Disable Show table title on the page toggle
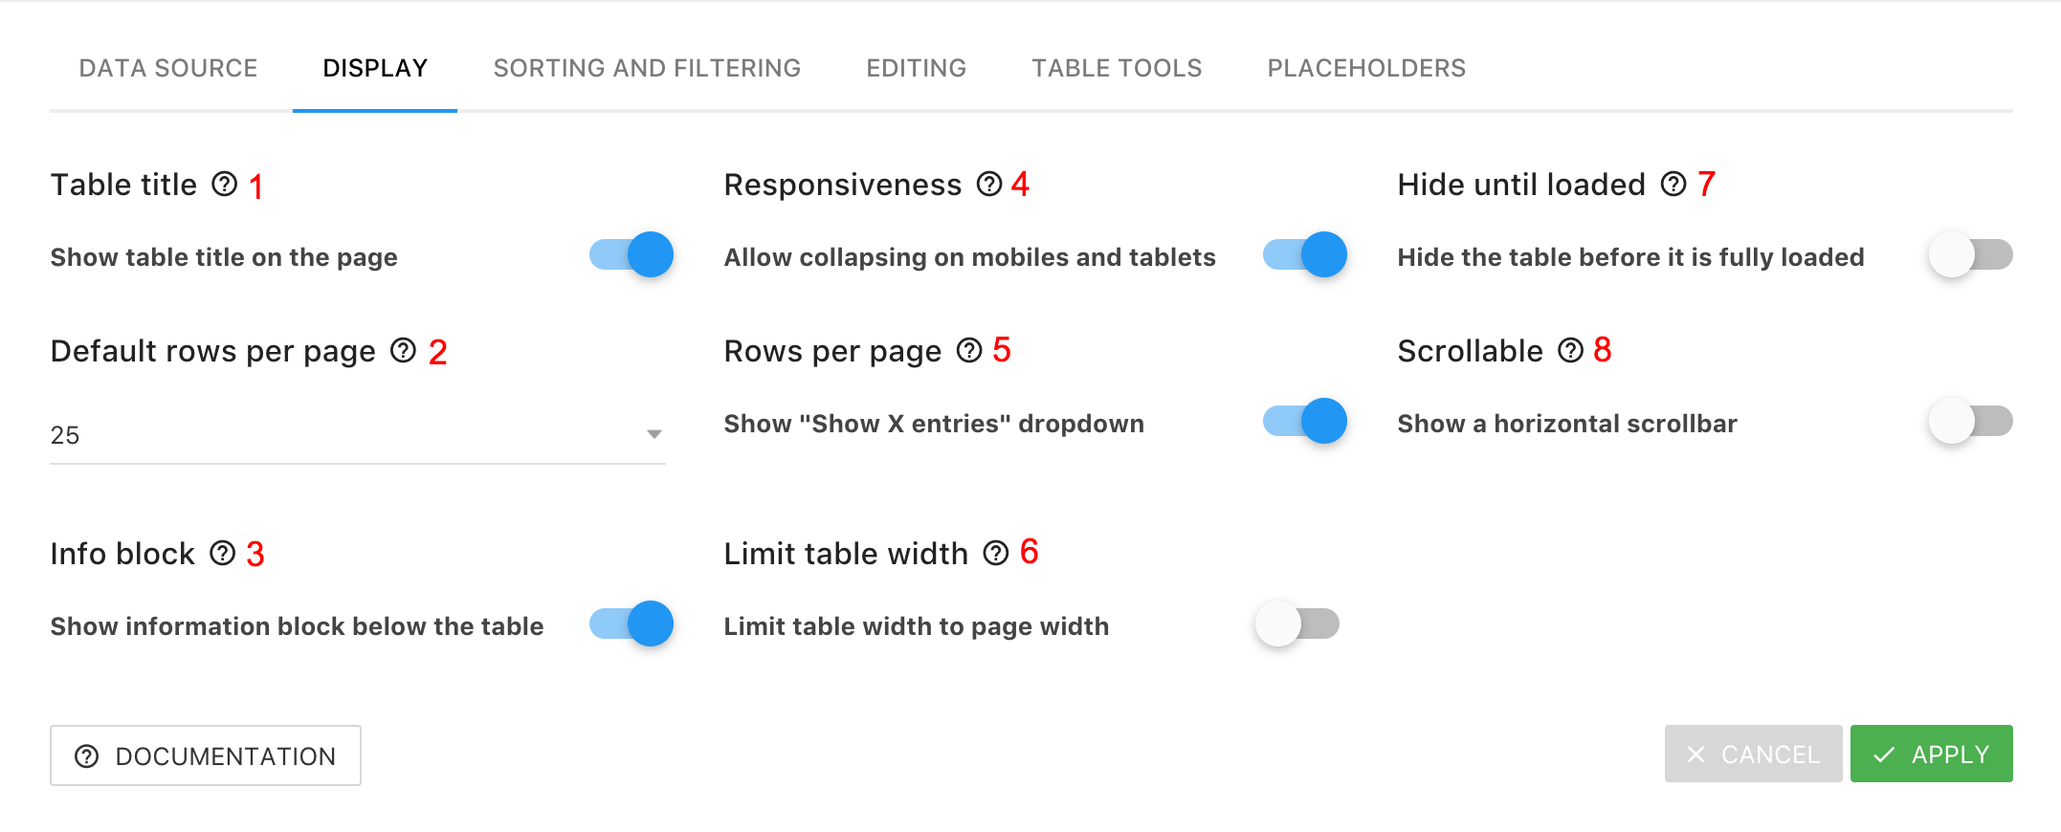Screen dimensions: 2061x832 coord(632,254)
